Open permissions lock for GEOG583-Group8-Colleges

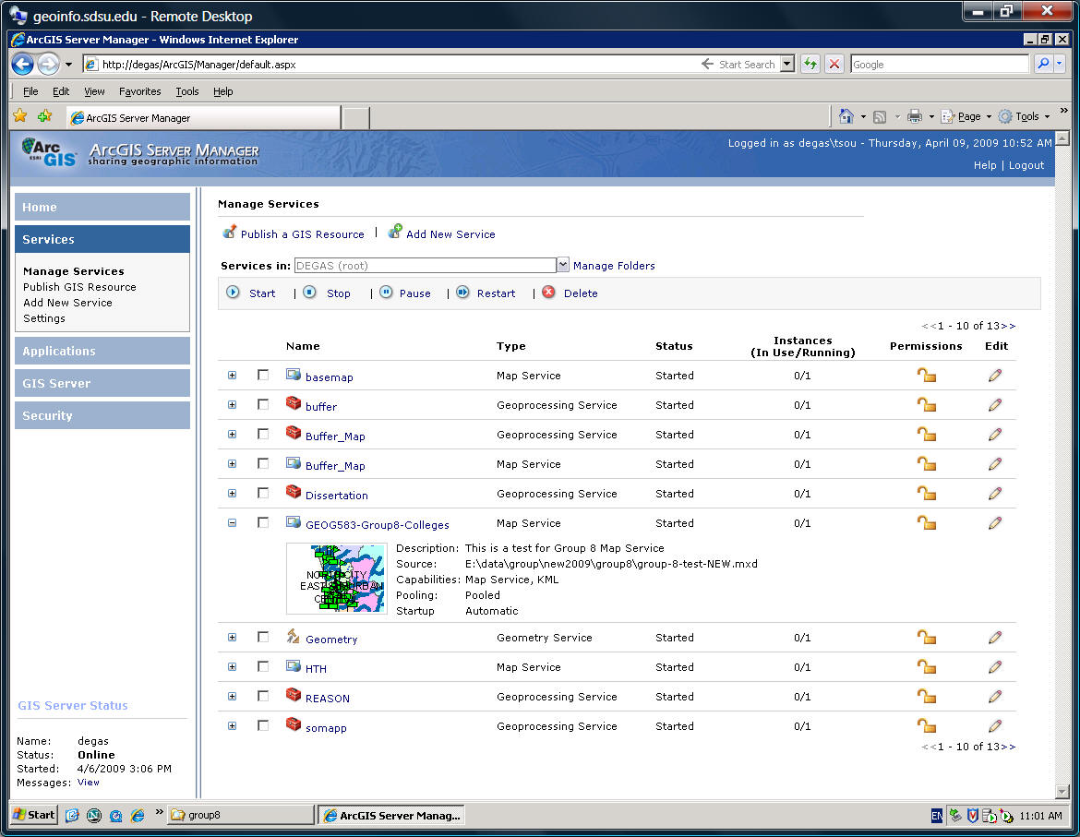927,523
